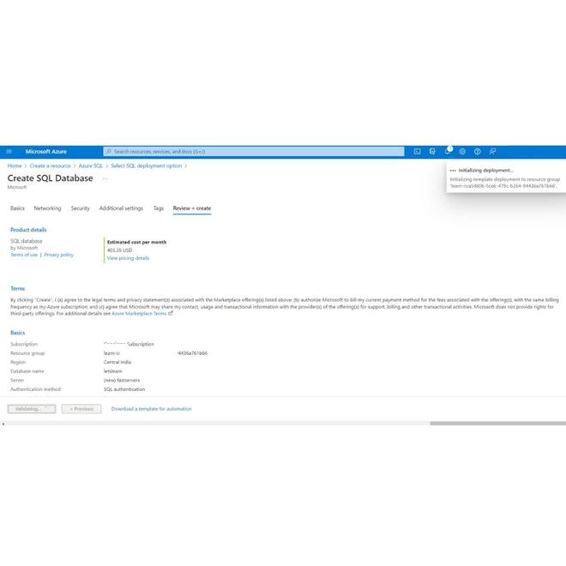This screenshot has width=566, height=566.
Task: Open the Help question mark icon
Action: pos(477,152)
